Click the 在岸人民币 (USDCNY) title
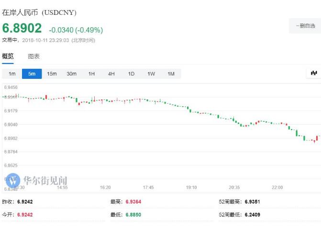This screenshot has width=321, height=227. [39, 12]
